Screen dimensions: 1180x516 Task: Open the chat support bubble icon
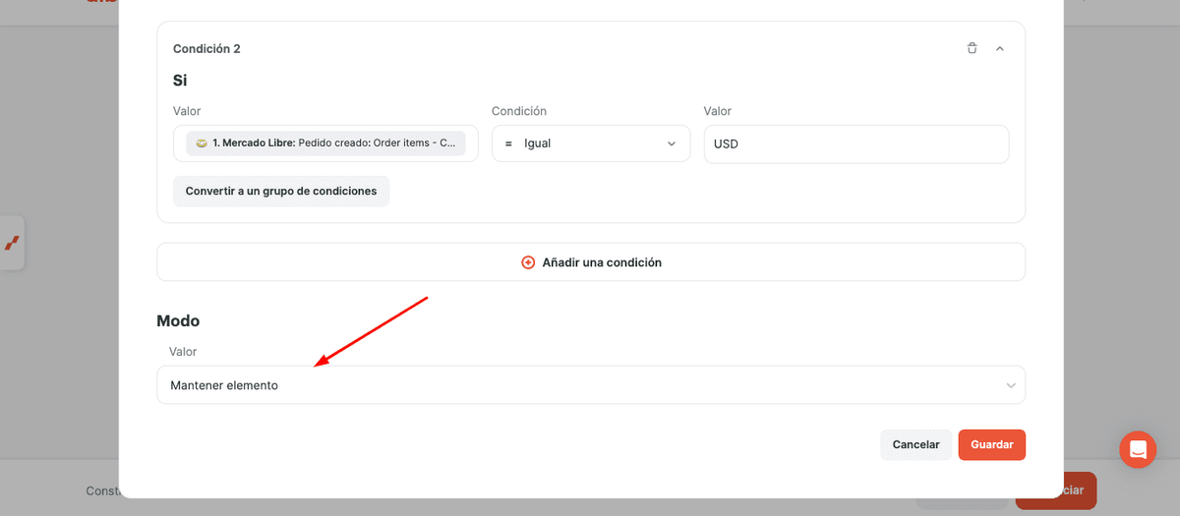click(x=1138, y=450)
